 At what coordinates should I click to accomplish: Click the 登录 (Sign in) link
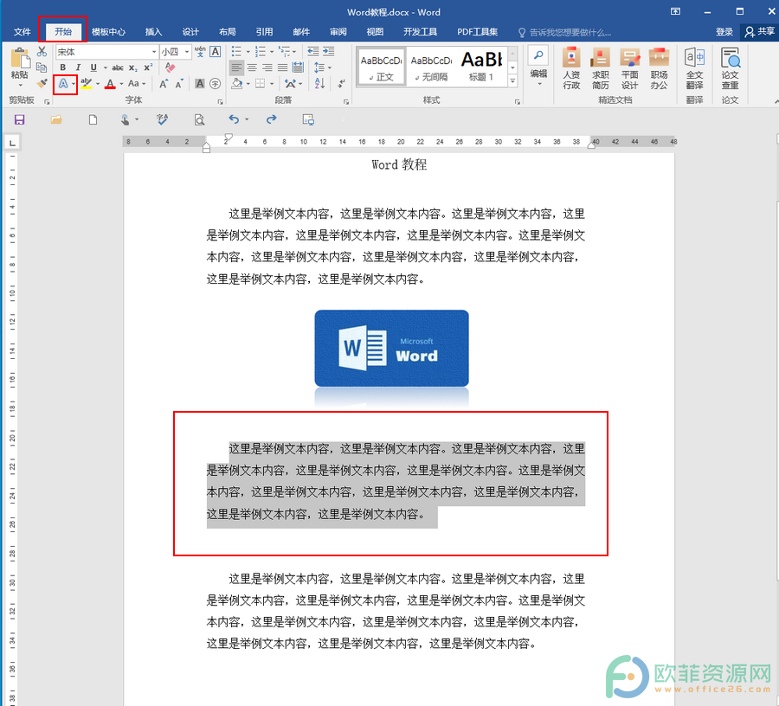click(724, 32)
